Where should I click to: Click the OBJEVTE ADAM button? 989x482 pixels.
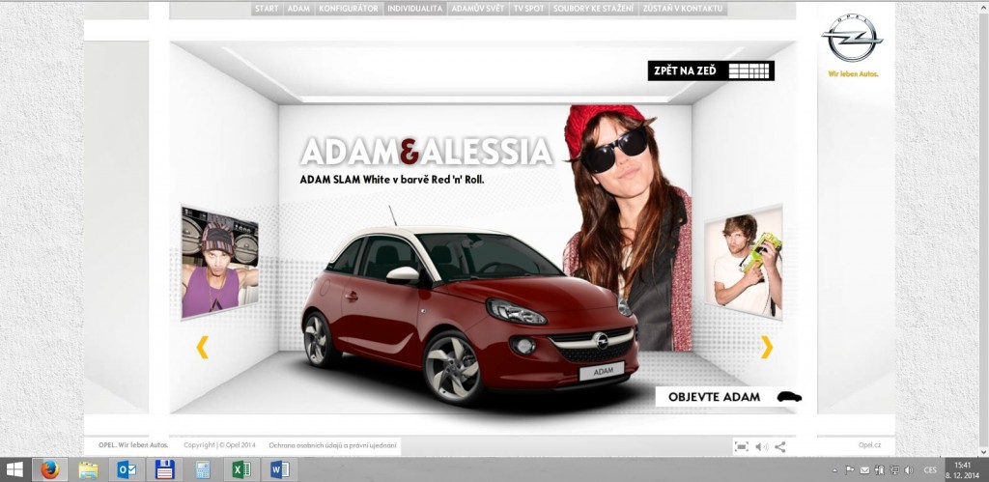tap(730, 397)
